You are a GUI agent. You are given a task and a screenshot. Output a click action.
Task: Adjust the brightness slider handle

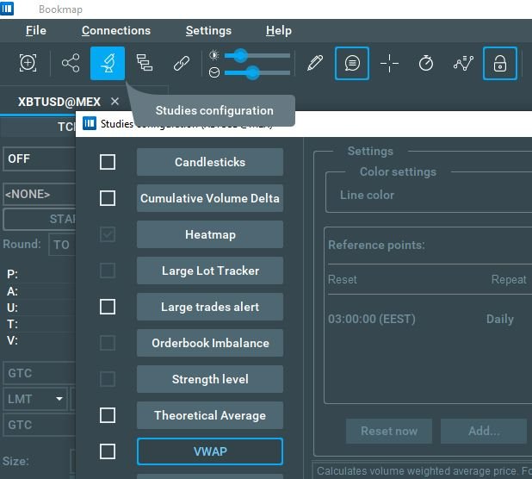pos(241,55)
